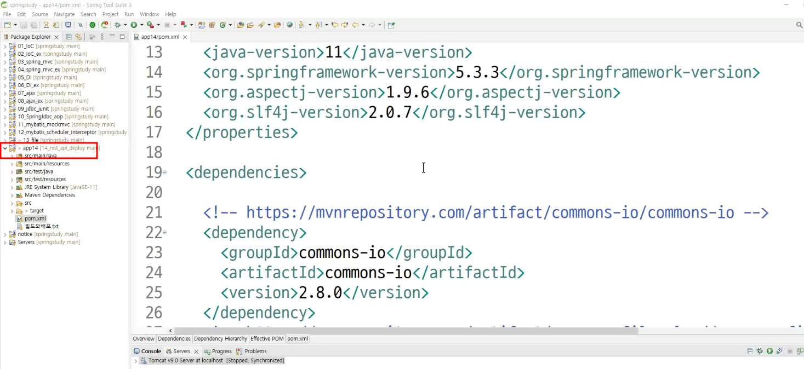This screenshot has width=804, height=369.
Task: Open the New file dropdown arrow
Action: (15, 25)
